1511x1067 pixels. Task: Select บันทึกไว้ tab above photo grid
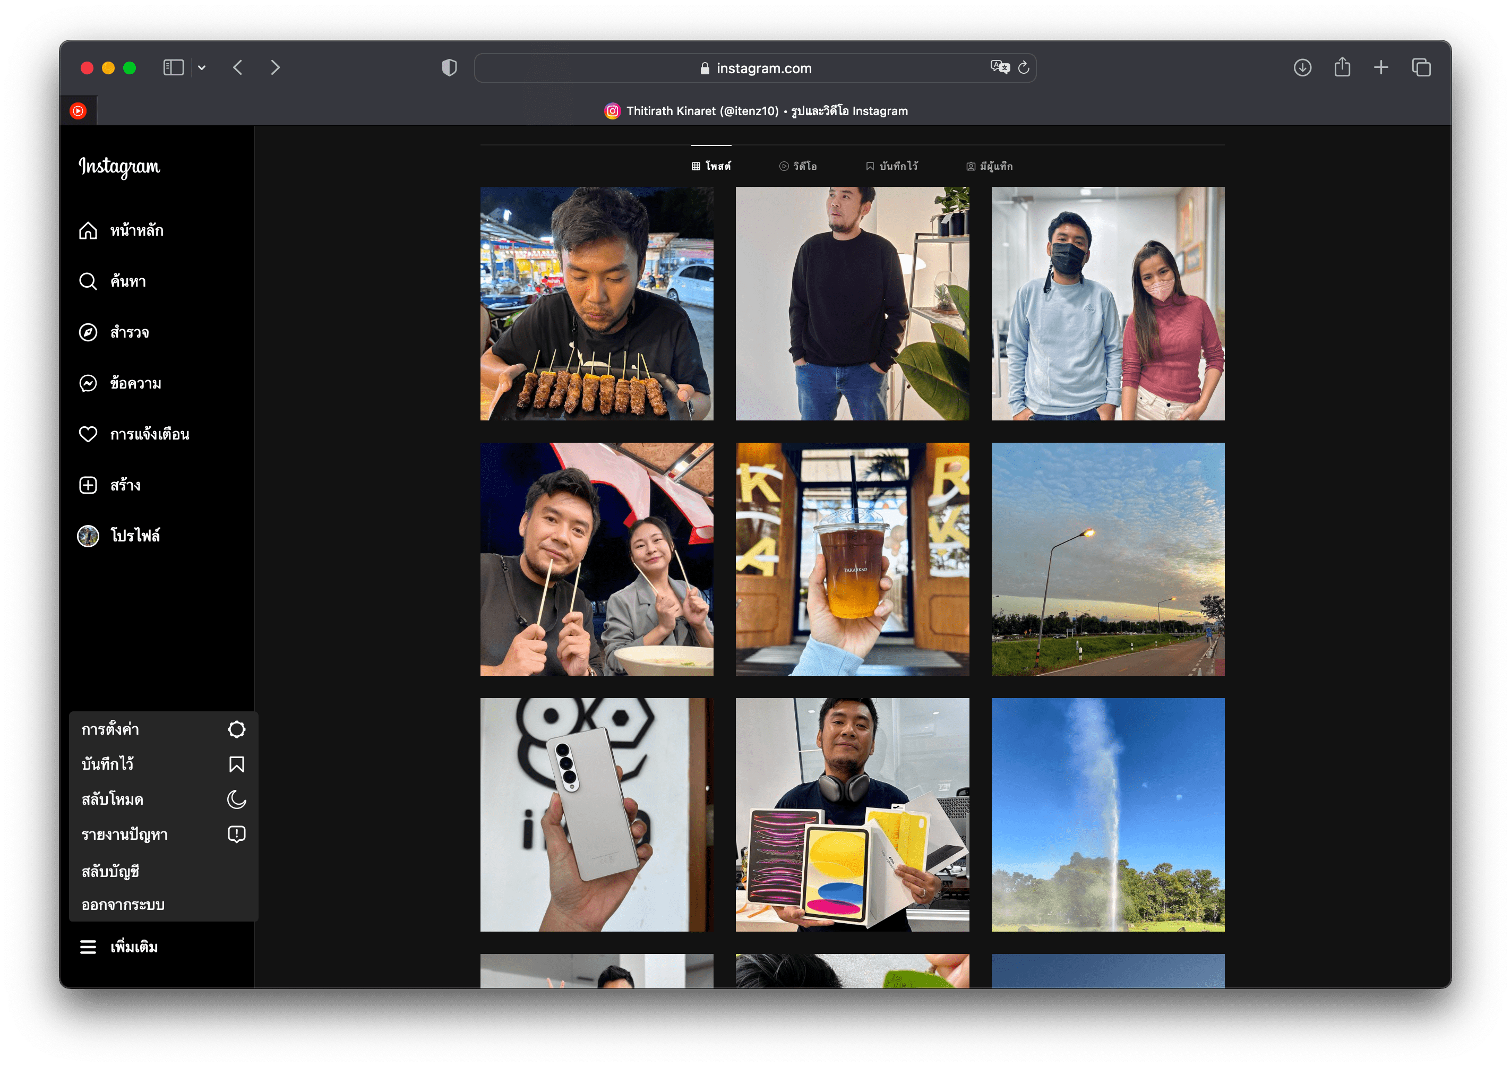tap(892, 167)
